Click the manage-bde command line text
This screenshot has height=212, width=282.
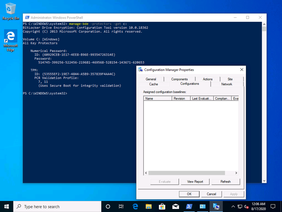98,24
